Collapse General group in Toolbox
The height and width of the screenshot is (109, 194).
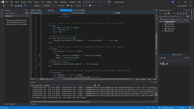point(5,16)
